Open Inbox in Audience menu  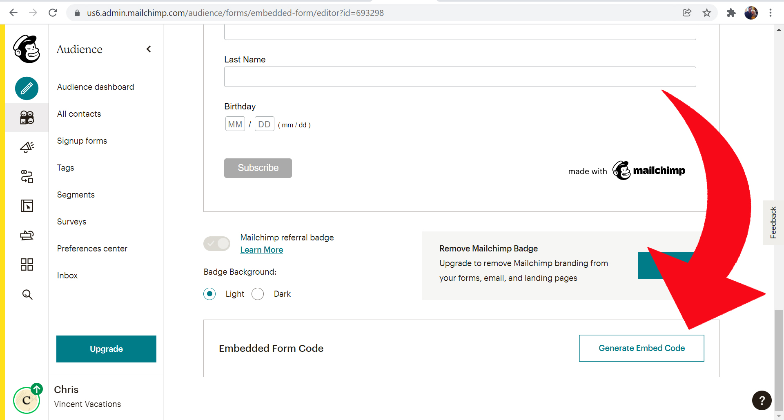(x=67, y=276)
